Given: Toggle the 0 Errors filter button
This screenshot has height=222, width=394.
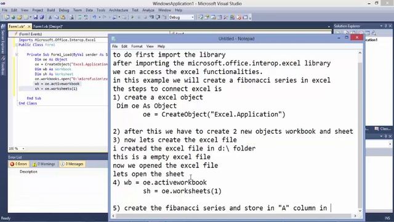Looking at the screenshot, I should tap(18, 164).
